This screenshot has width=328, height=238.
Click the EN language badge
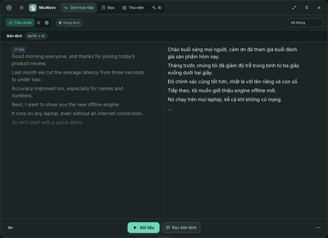(19, 50)
